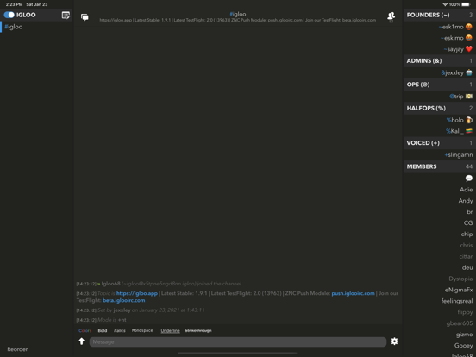Select the #igloo channel in sidebar

click(14, 27)
